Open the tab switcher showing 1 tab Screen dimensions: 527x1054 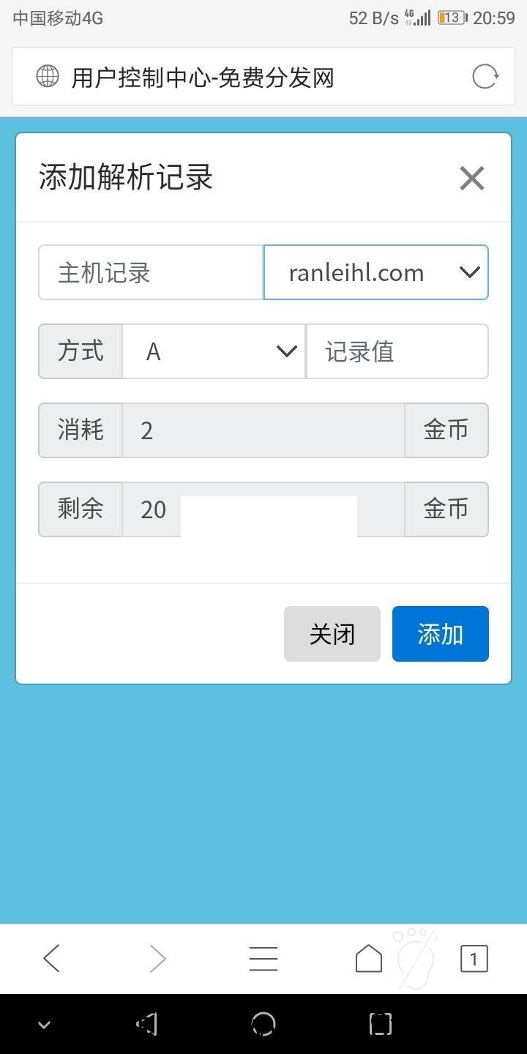coord(474,959)
